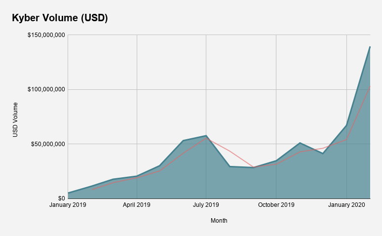The width and height of the screenshot is (382, 236).
Task: Click the chart title Kyber Volume (USD)
Action: (60, 18)
